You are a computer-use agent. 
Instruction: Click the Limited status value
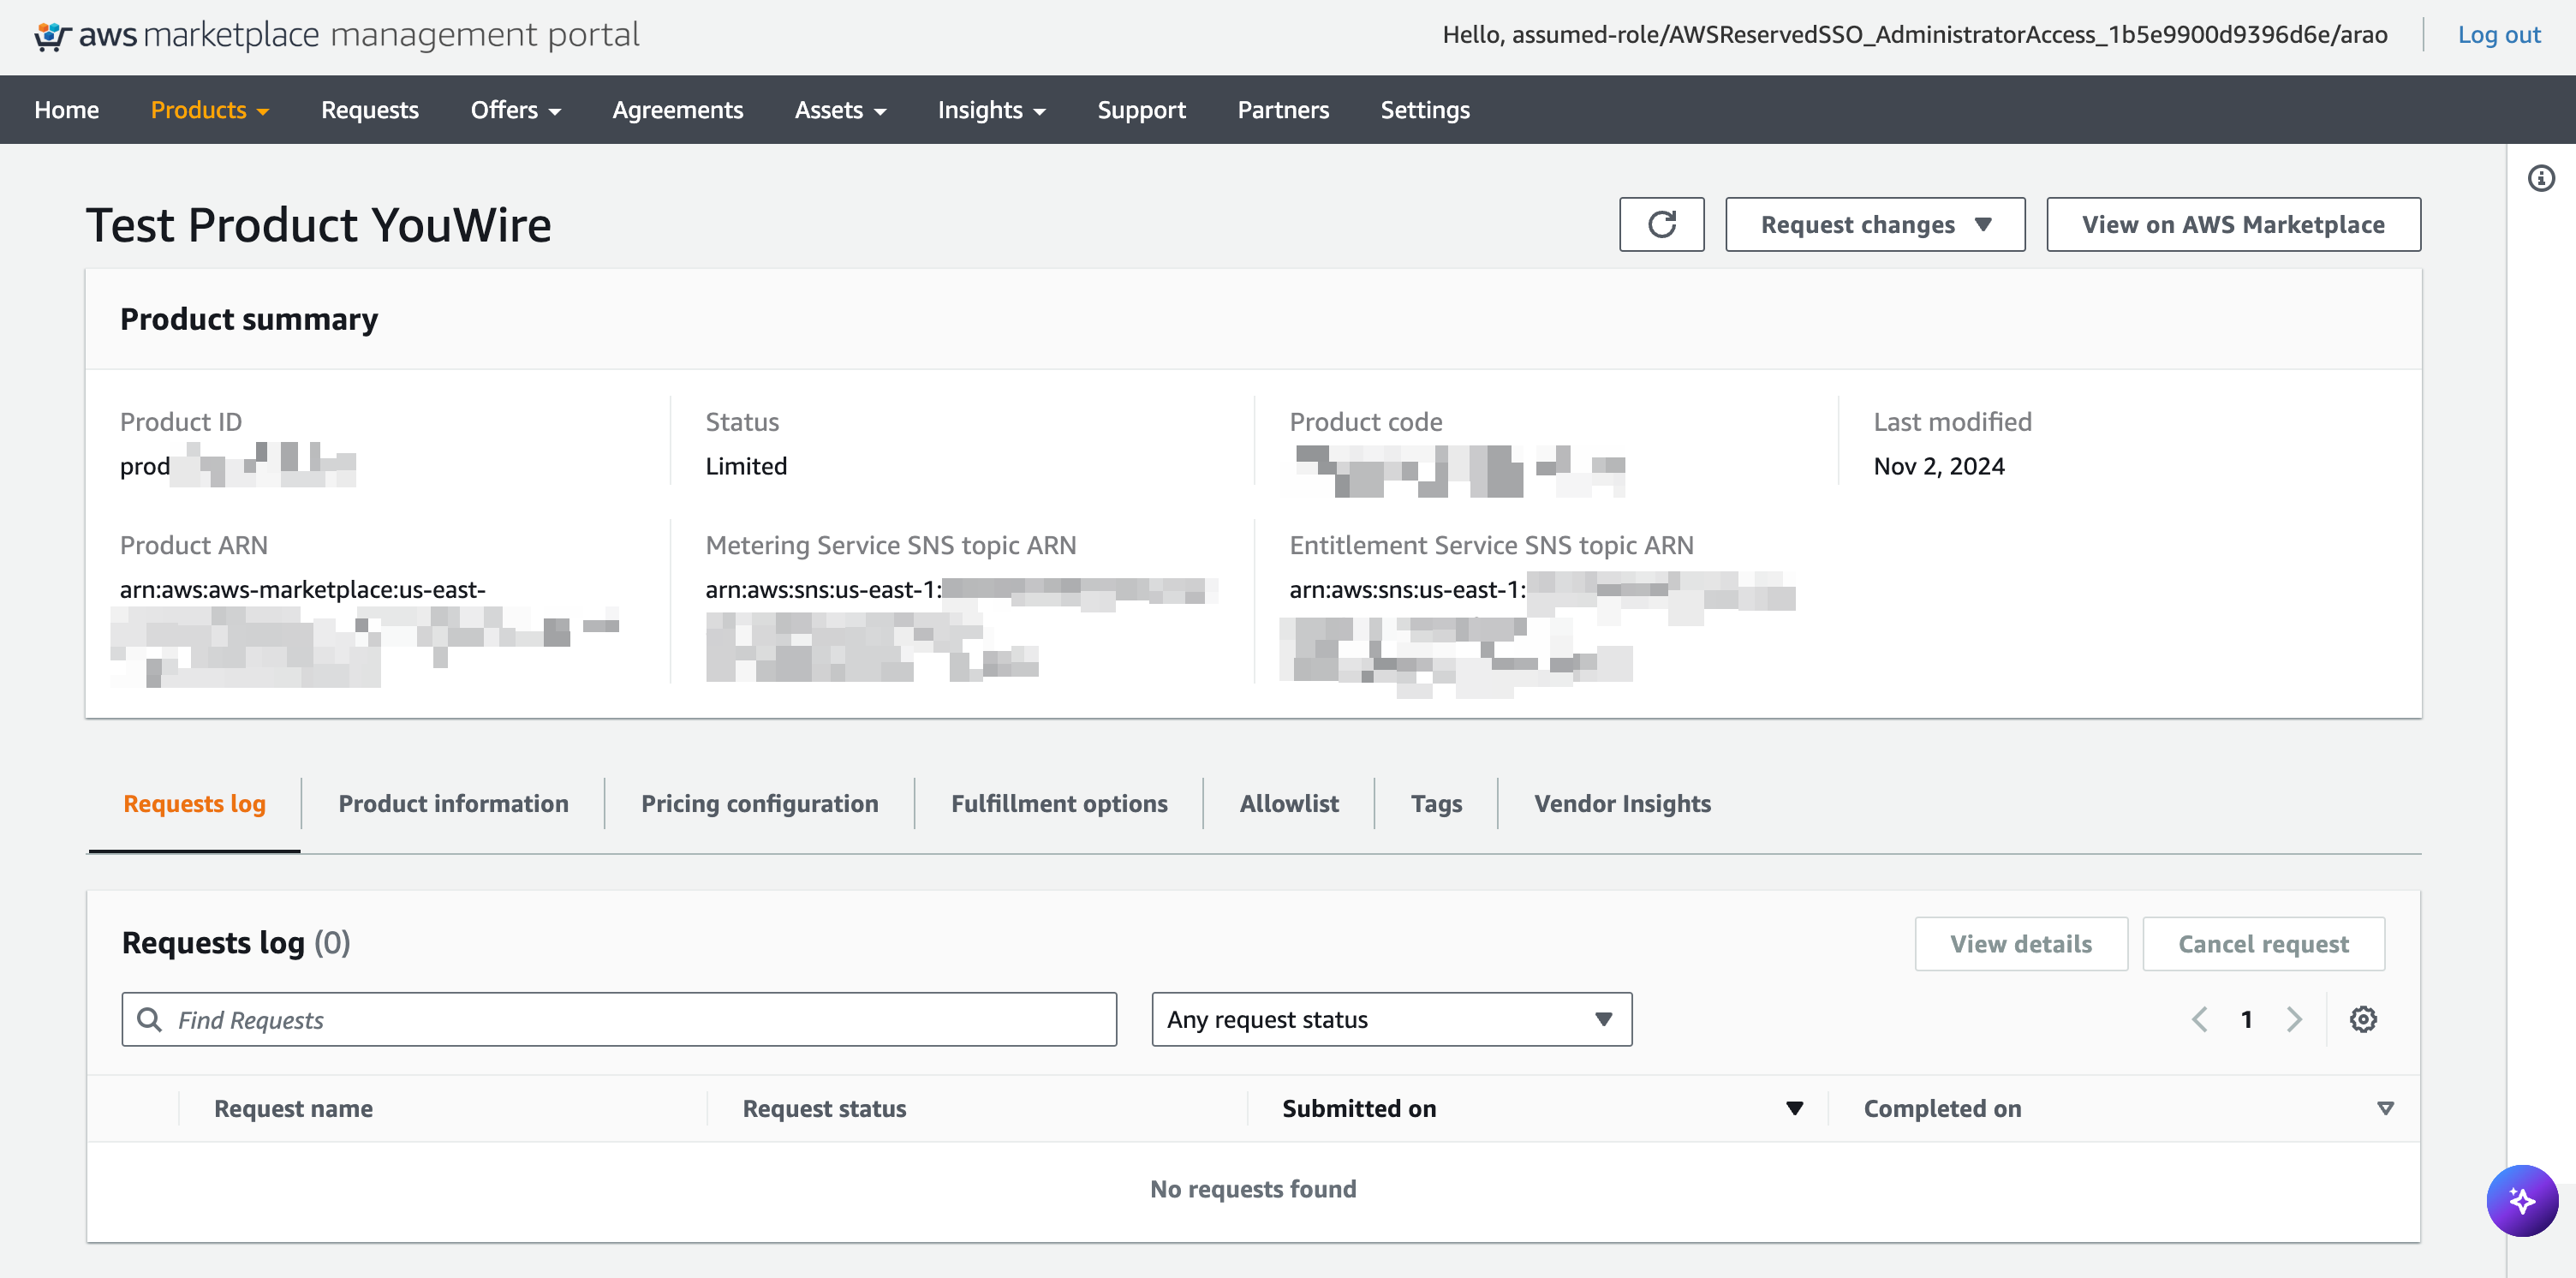pos(746,466)
